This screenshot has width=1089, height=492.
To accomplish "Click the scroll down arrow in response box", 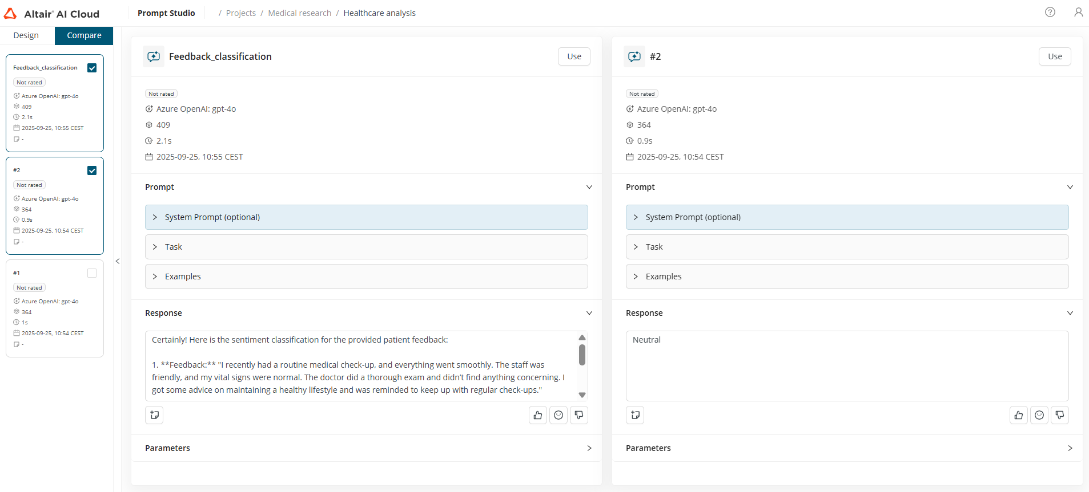I will tap(582, 395).
